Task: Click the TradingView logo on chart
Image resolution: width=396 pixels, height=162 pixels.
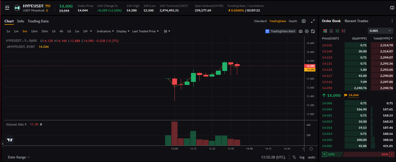Action: [10, 140]
